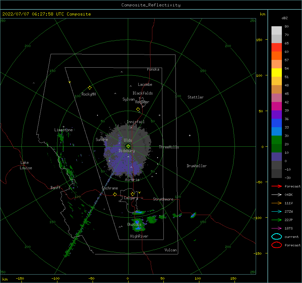Viewport: 302px width, 283px height.
Task: Click the HighRiver label
Action: click(139, 236)
